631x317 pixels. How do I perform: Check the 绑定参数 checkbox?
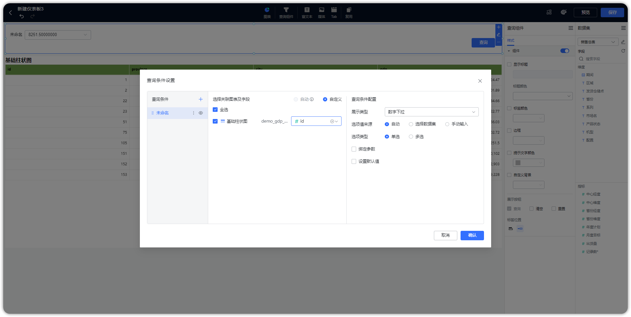coord(354,149)
